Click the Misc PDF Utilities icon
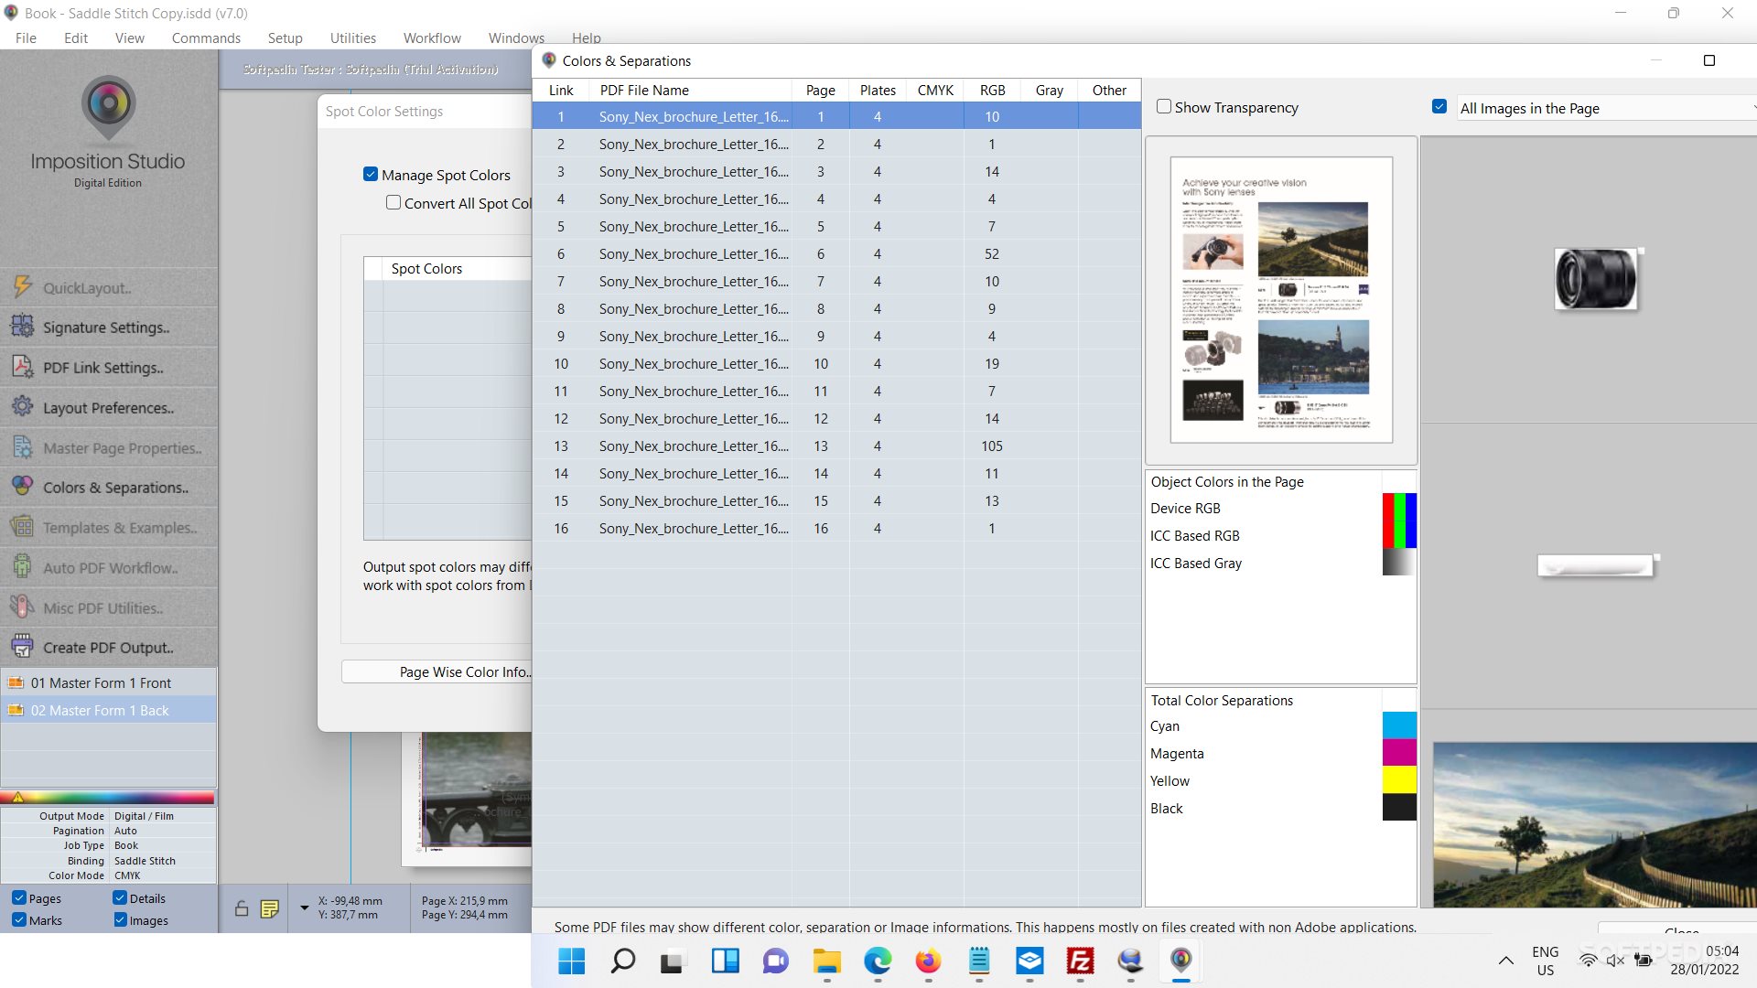The width and height of the screenshot is (1757, 988). click(22, 607)
